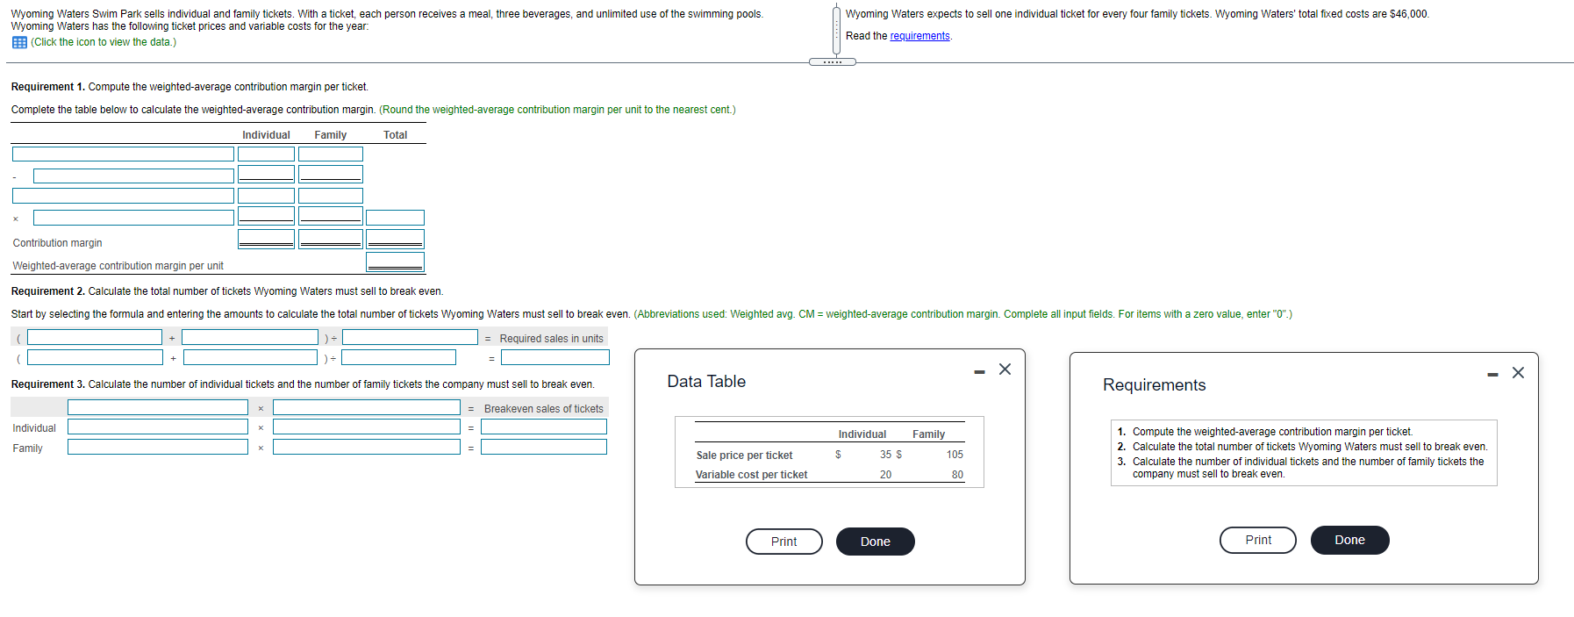The width and height of the screenshot is (1574, 617).
Task: Click first row Family column field
Action: [331, 154]
